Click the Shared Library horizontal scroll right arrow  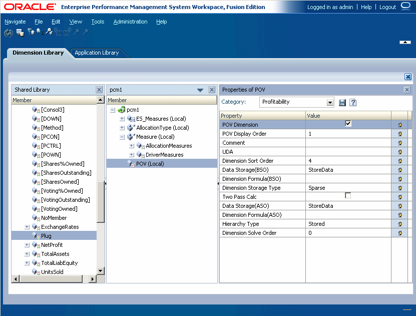click(x=92, y=279)
